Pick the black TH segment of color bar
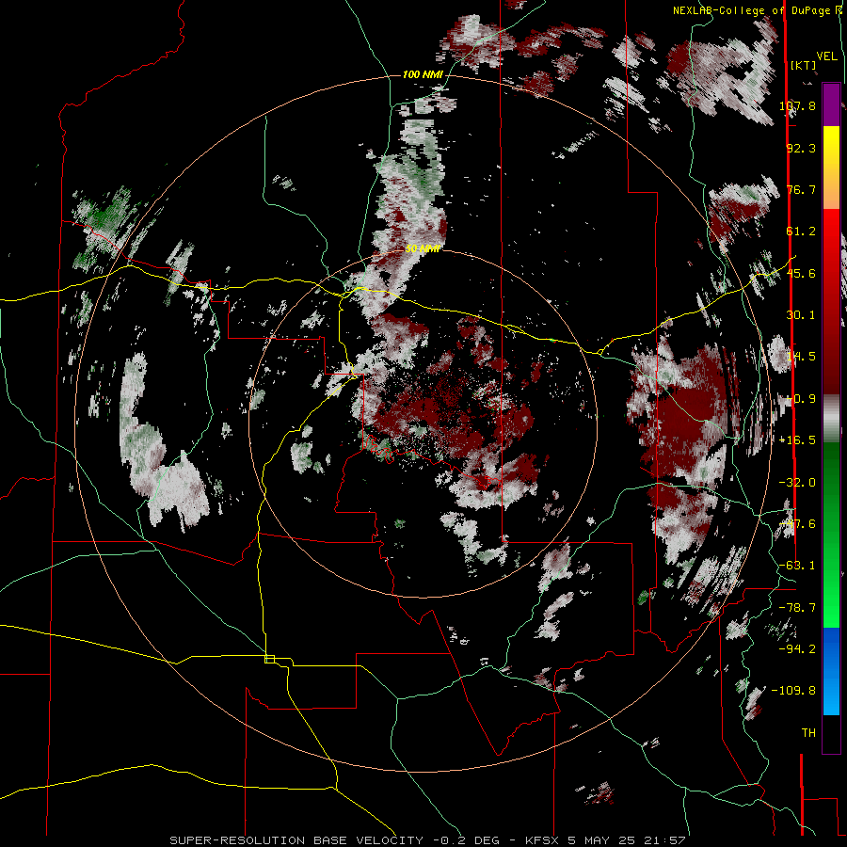 pos(831,733)
